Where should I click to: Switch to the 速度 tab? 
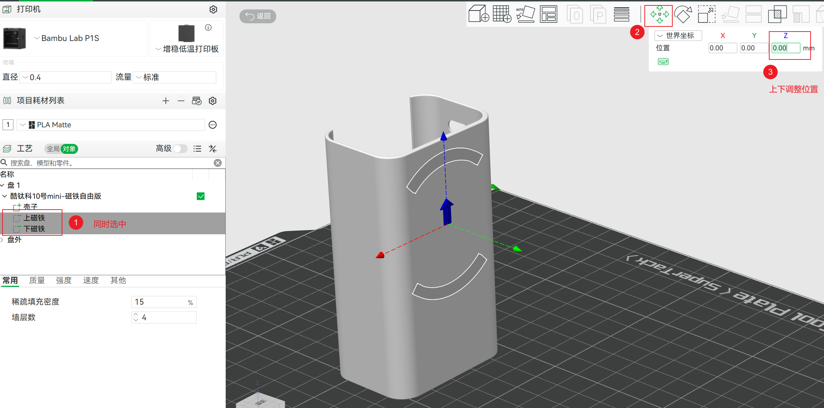click(x=91, y=280)
